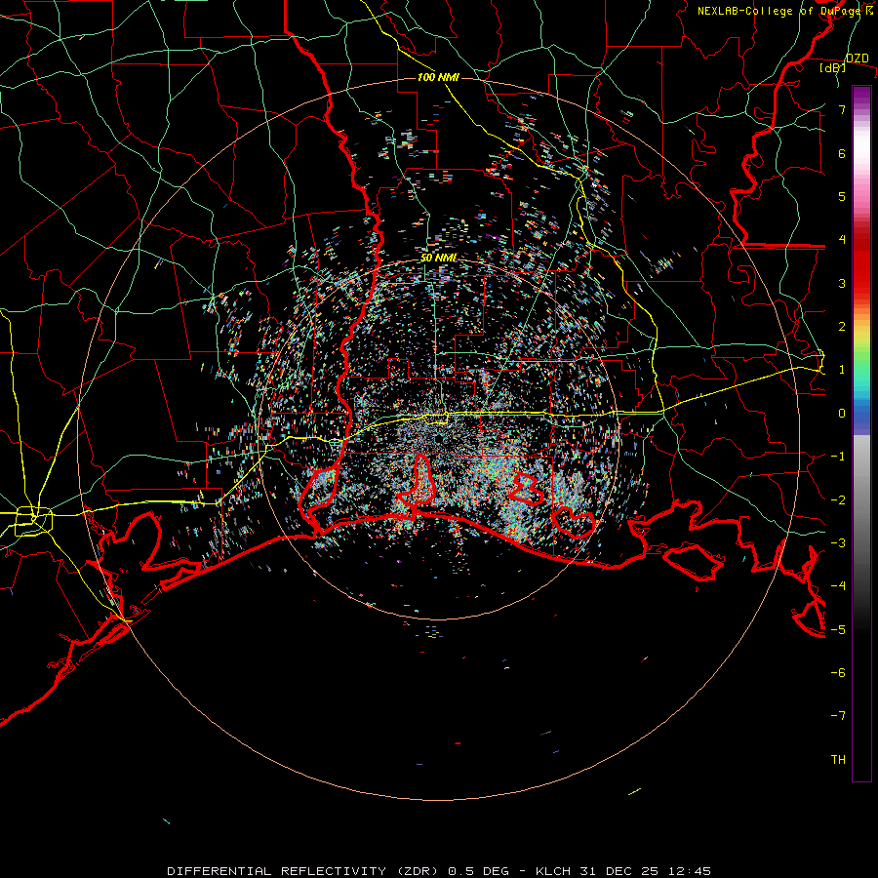Select the 31 DEC 25 date in the caption
878x878 pixels.
click(619, 871)
